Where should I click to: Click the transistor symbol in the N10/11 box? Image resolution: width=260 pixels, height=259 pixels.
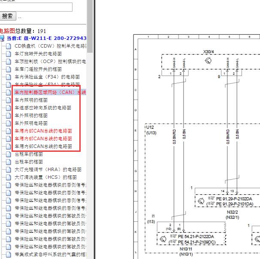(x=163, y=239)
